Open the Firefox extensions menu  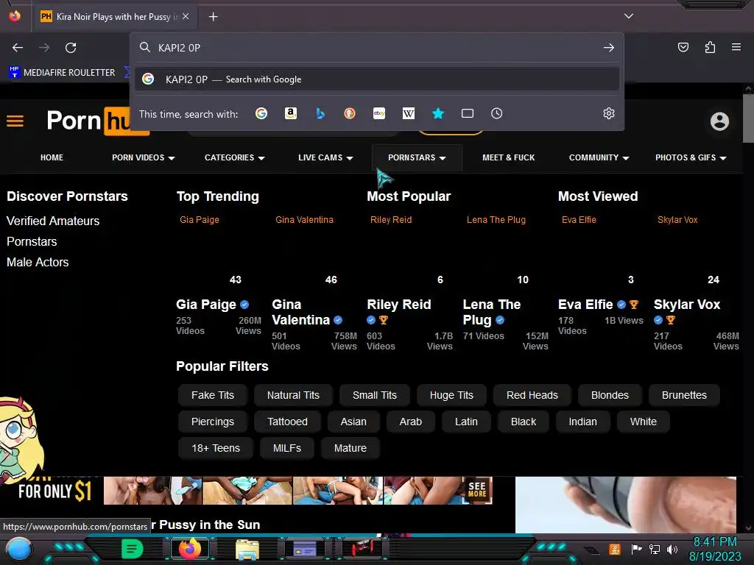tap(710, 47)
